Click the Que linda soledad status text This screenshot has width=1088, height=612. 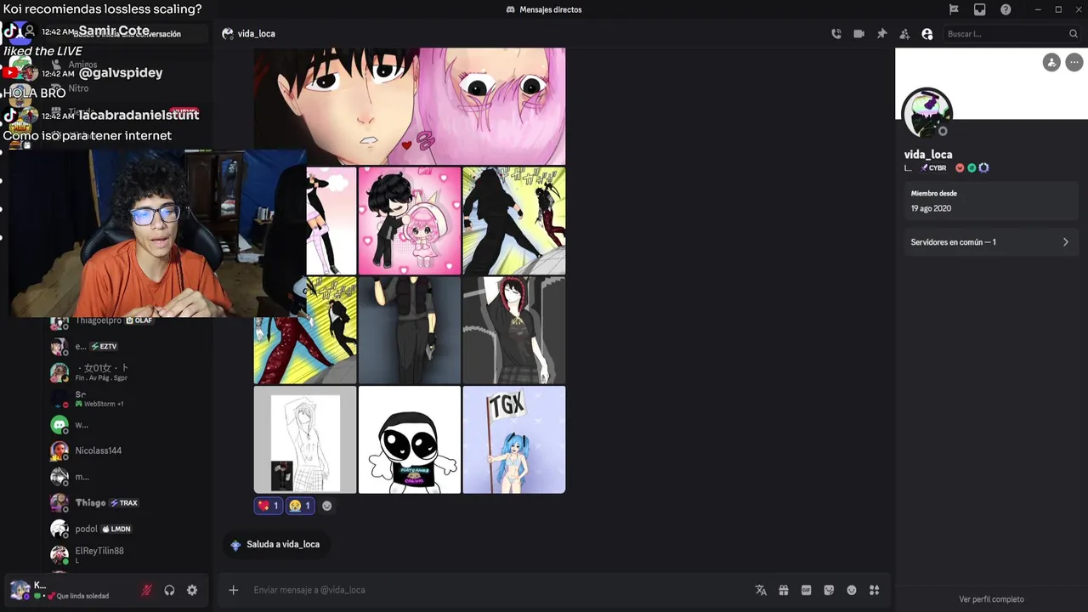(x=82, y=596)
